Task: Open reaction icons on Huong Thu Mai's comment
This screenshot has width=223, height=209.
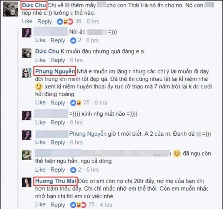Action: pos(78,205)
